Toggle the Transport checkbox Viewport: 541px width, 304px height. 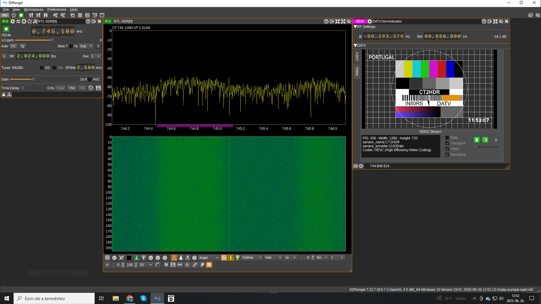click(448, 143)
